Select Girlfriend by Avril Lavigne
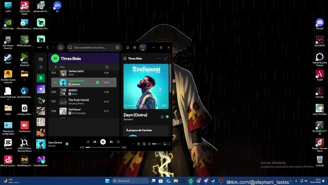The image size is (328, 185). tap(84, 111)
